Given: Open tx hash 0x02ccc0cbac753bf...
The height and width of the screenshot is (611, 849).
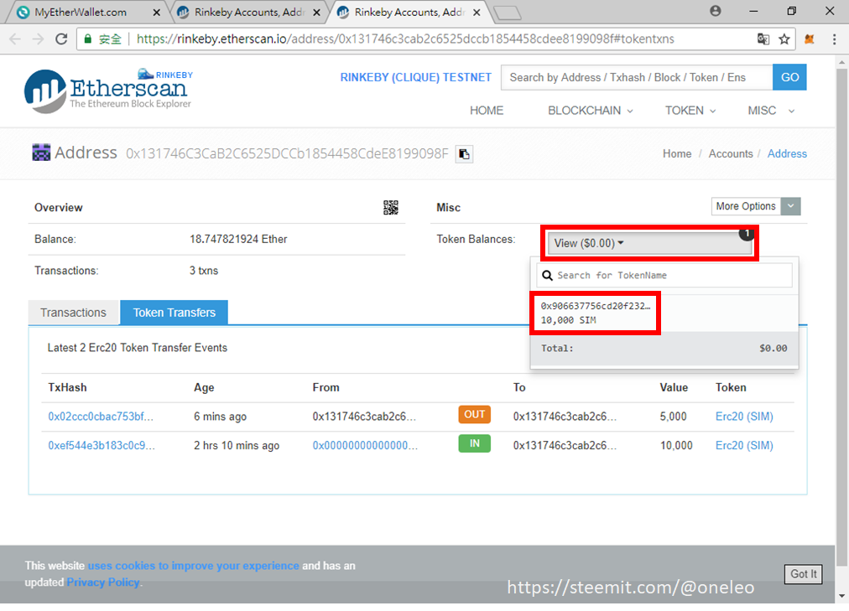Looking at the screenshot, I should 101,417.
